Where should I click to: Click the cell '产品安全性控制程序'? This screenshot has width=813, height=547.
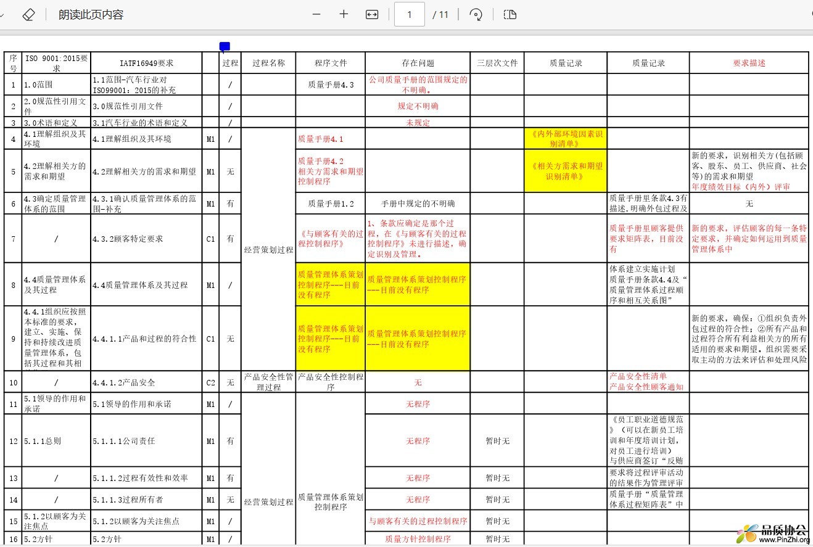pyautogui.click(x=331, y=382)
